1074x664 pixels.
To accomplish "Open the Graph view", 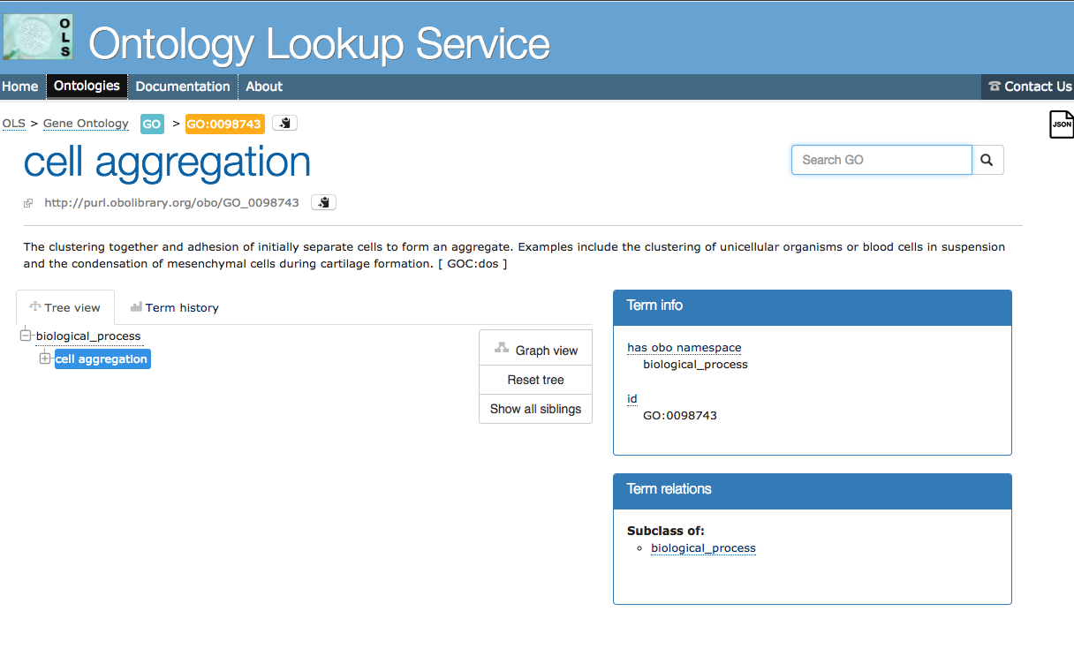I will pyautogui.click(x=535, y=351).
